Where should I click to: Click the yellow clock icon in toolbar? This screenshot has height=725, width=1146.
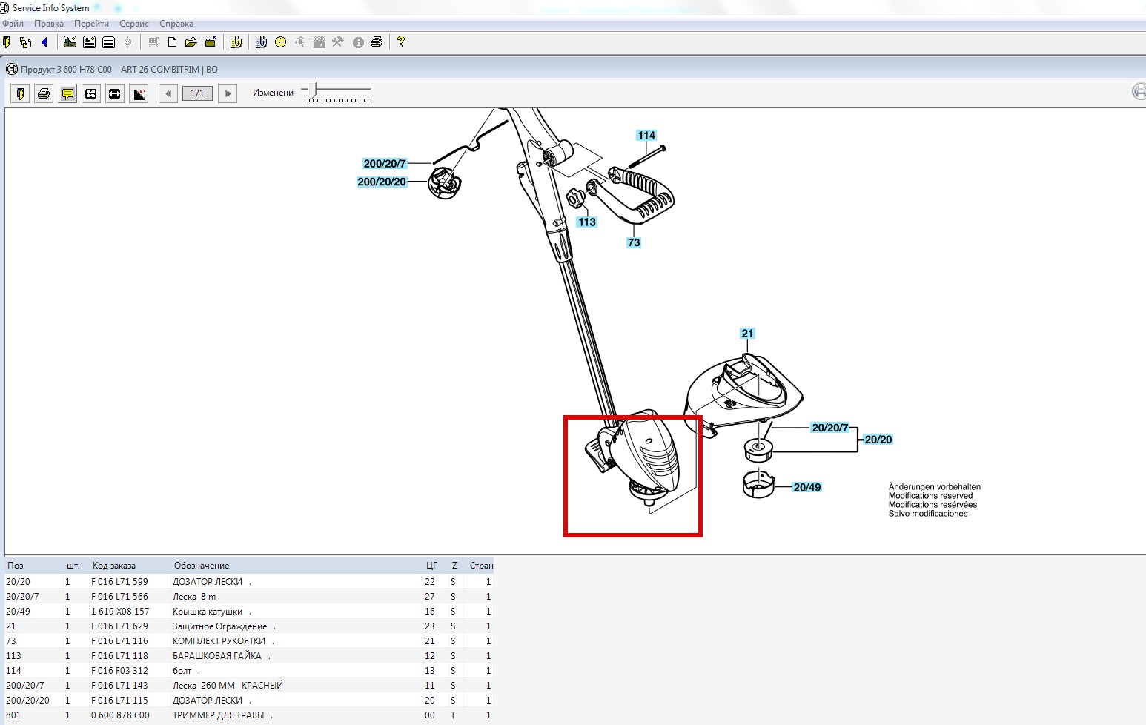coord(281,42)
